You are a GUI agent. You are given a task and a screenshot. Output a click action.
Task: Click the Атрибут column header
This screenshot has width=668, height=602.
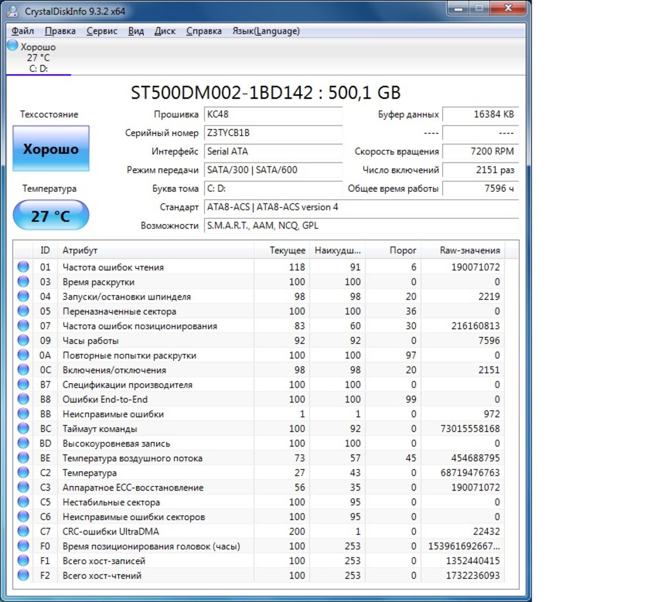click(x=80, y=250)
